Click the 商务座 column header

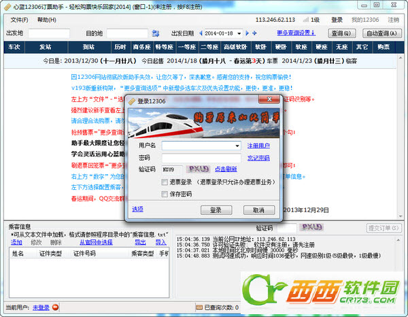coord(142,47)
